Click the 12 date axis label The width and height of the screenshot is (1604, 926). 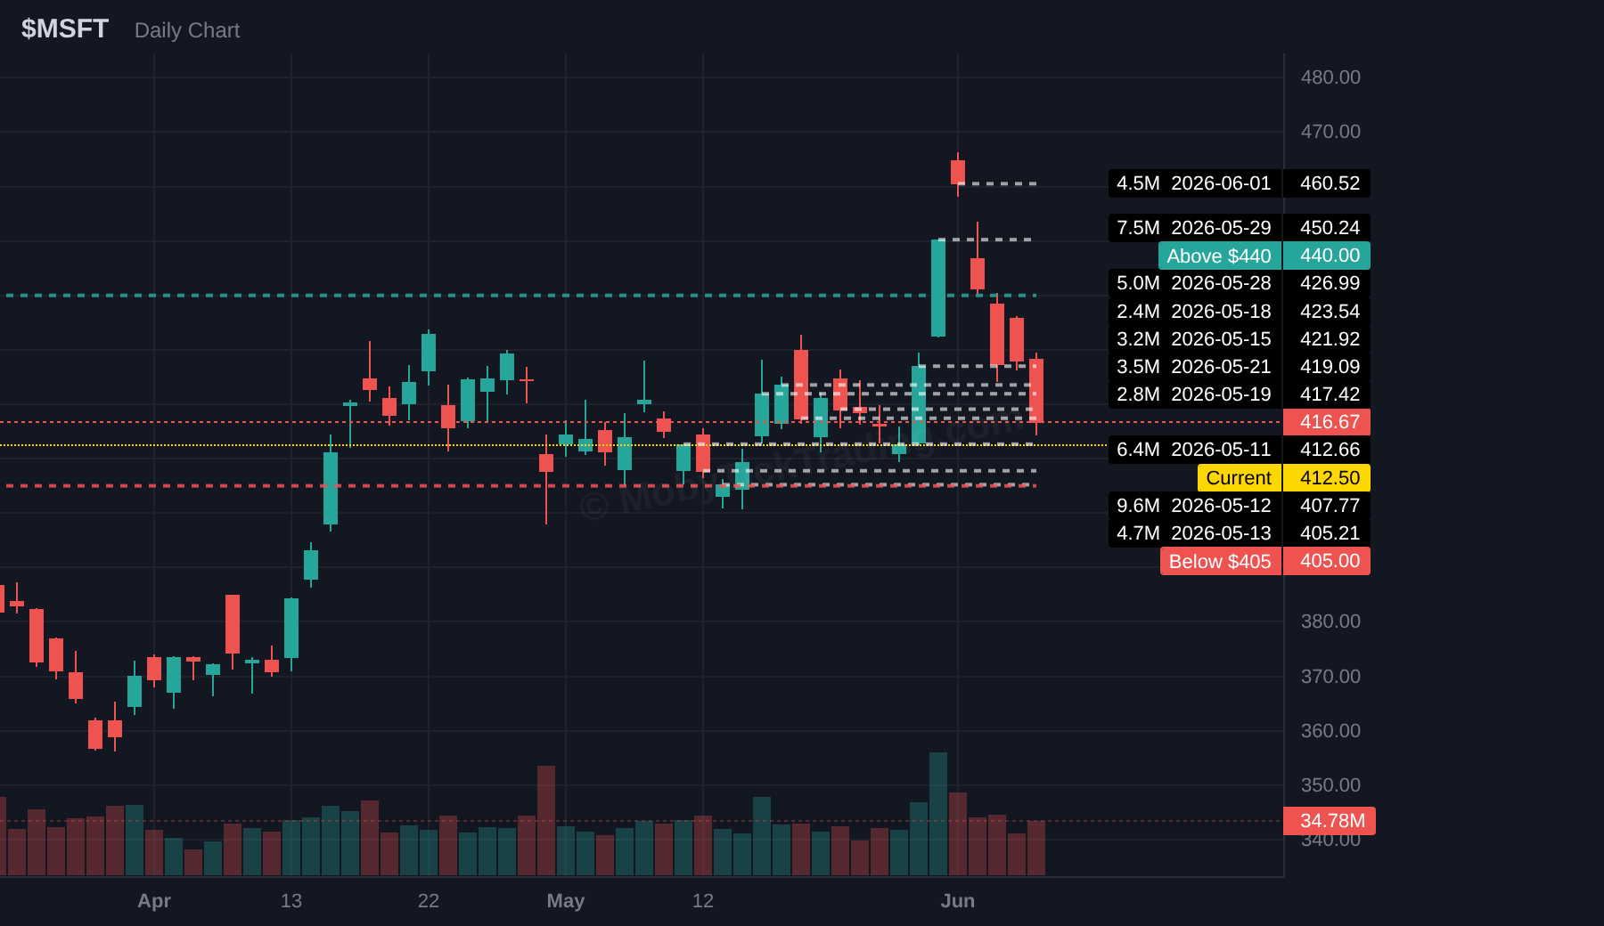[x=703, y=901]
